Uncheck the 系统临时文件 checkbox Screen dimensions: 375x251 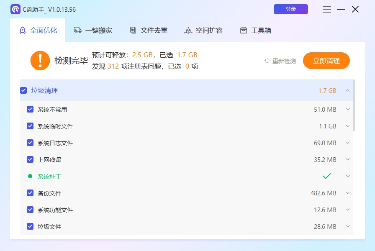click(x=30, y=126)
